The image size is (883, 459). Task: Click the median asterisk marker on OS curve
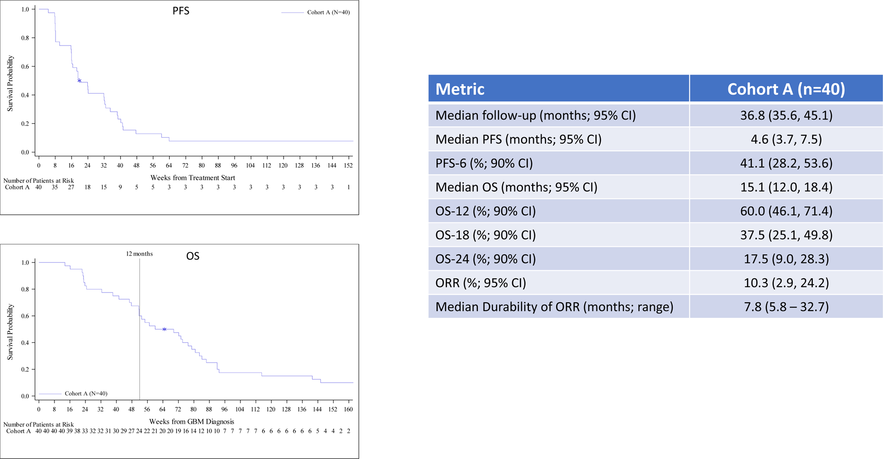[164, 330]
